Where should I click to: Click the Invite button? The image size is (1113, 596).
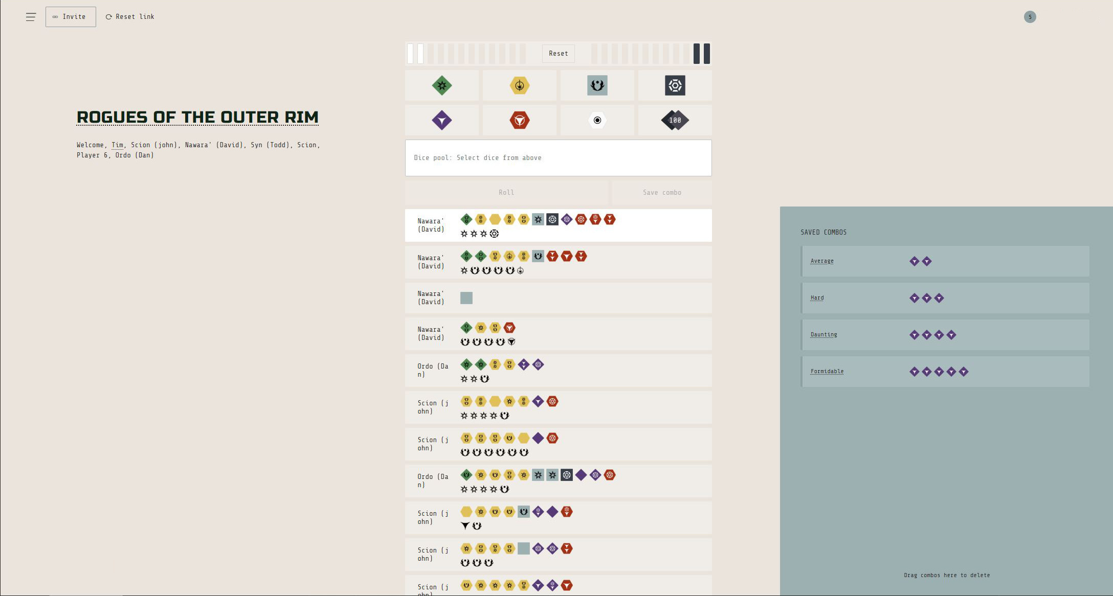coord(71,17)
